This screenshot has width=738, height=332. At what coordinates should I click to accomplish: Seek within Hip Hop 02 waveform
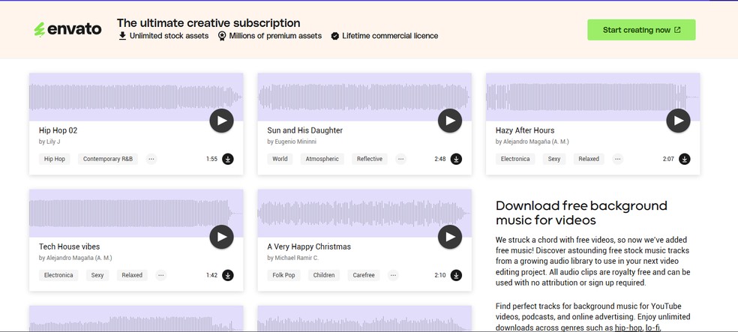tap(136, 97)
